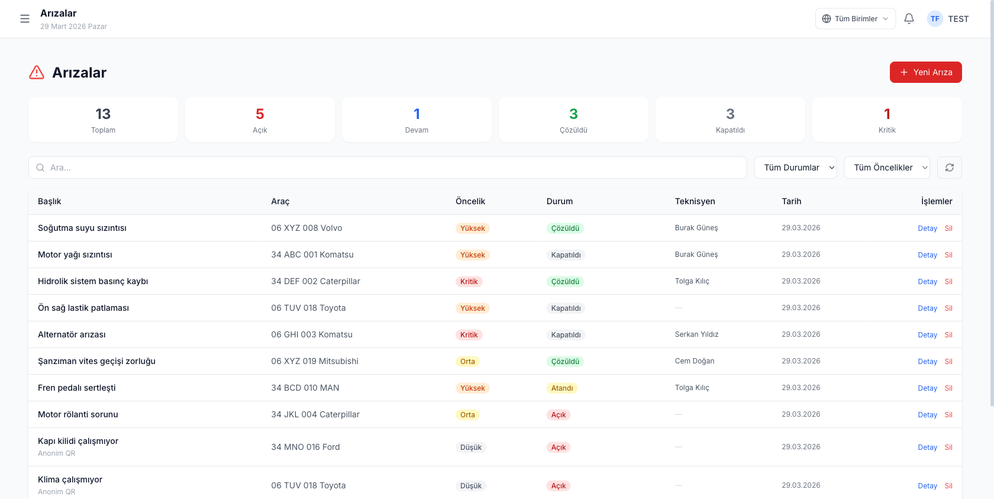Viewport: 994px width, 499px height.
Task: Click the page vertical scrollbar
Action: pyautogui.click(x=992, y=237)
